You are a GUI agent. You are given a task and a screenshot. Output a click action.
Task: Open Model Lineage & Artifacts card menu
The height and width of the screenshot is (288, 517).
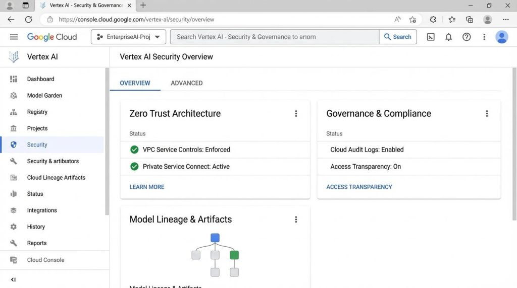point(296,220)
